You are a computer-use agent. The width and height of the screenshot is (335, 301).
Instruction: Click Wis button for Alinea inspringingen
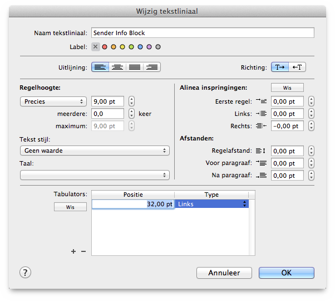(x=287, y=88)
